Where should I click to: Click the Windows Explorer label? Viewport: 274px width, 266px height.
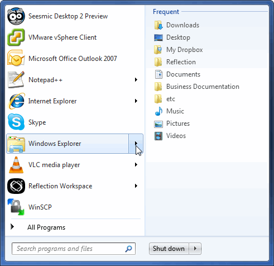coord(55,144)
